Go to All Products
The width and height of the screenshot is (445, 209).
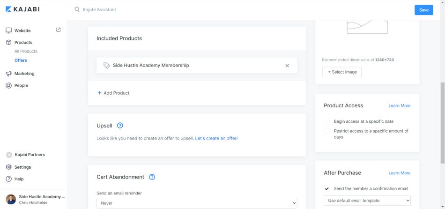point(26,52)
